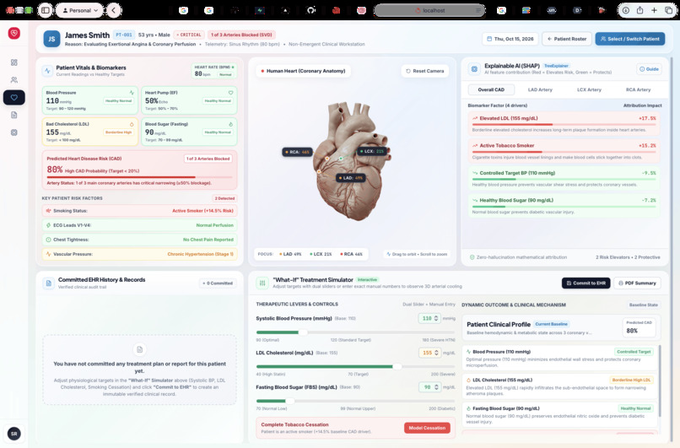Open the date picker Thu, Oct 15, 2026

click(510, 39)
